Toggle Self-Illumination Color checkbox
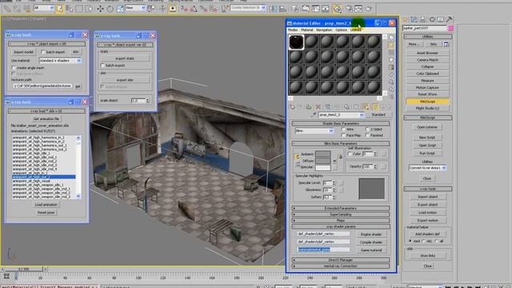This screenshot has width=512, height=288. pyautogui.click(x=350, y=154)
